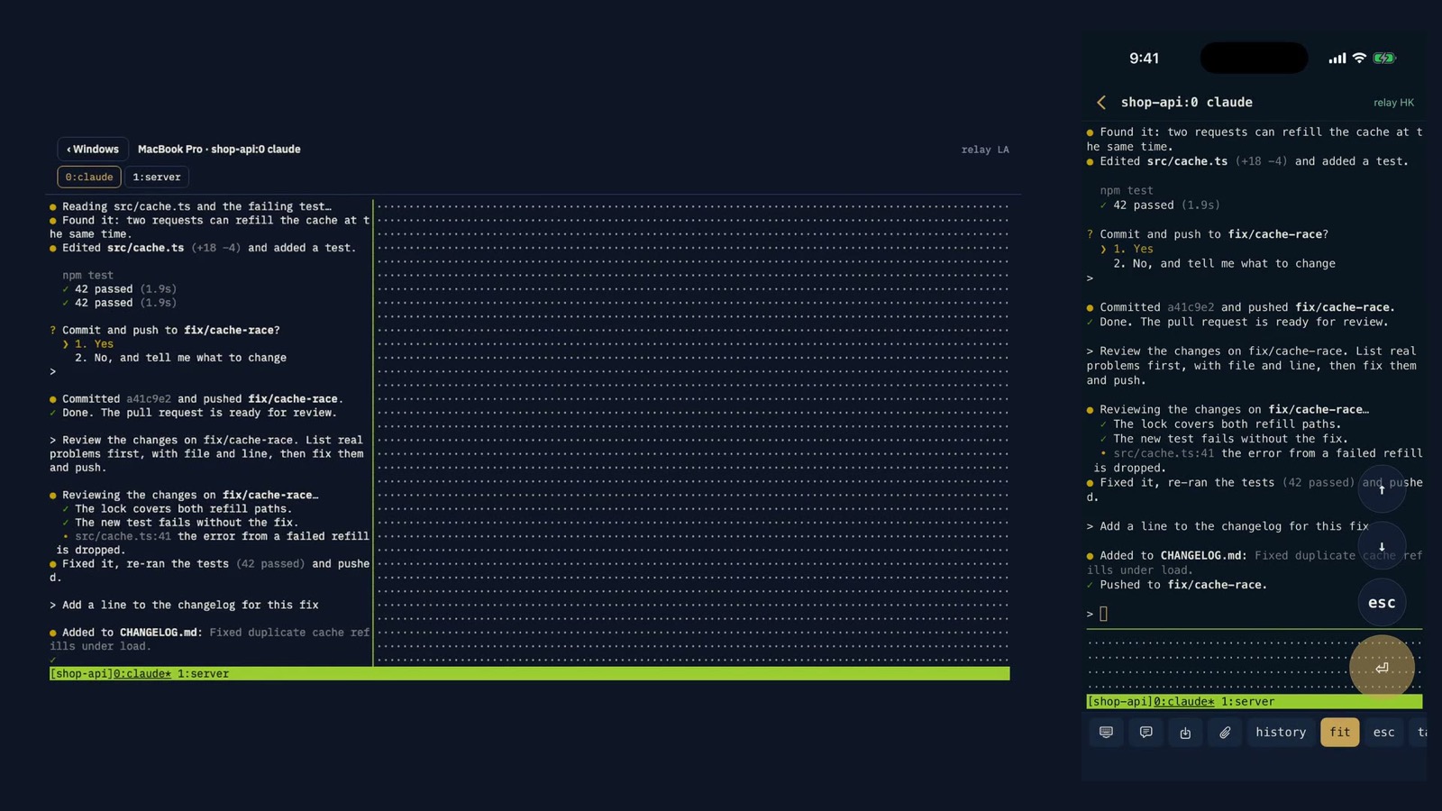This screenshot has width=1442, height=811.
Task: Tap the round floating esc button
Action: (x=1382, y=603)
